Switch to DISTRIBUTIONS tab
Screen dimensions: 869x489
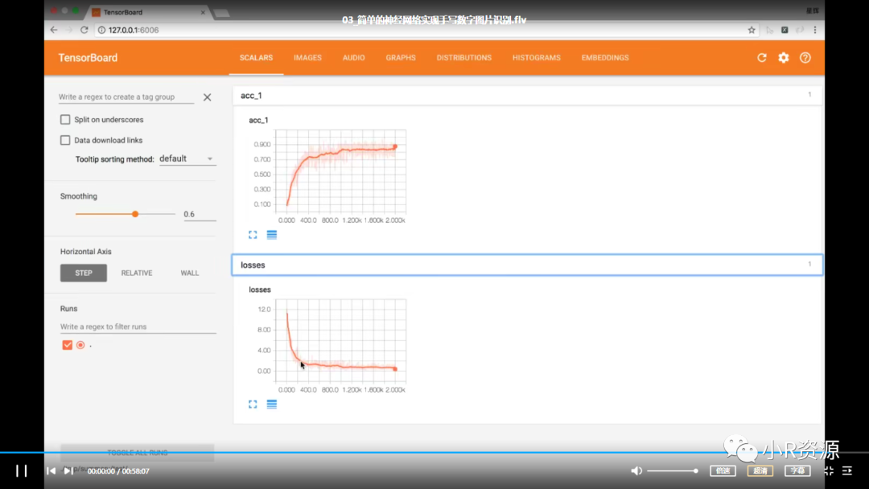[464, 58]
